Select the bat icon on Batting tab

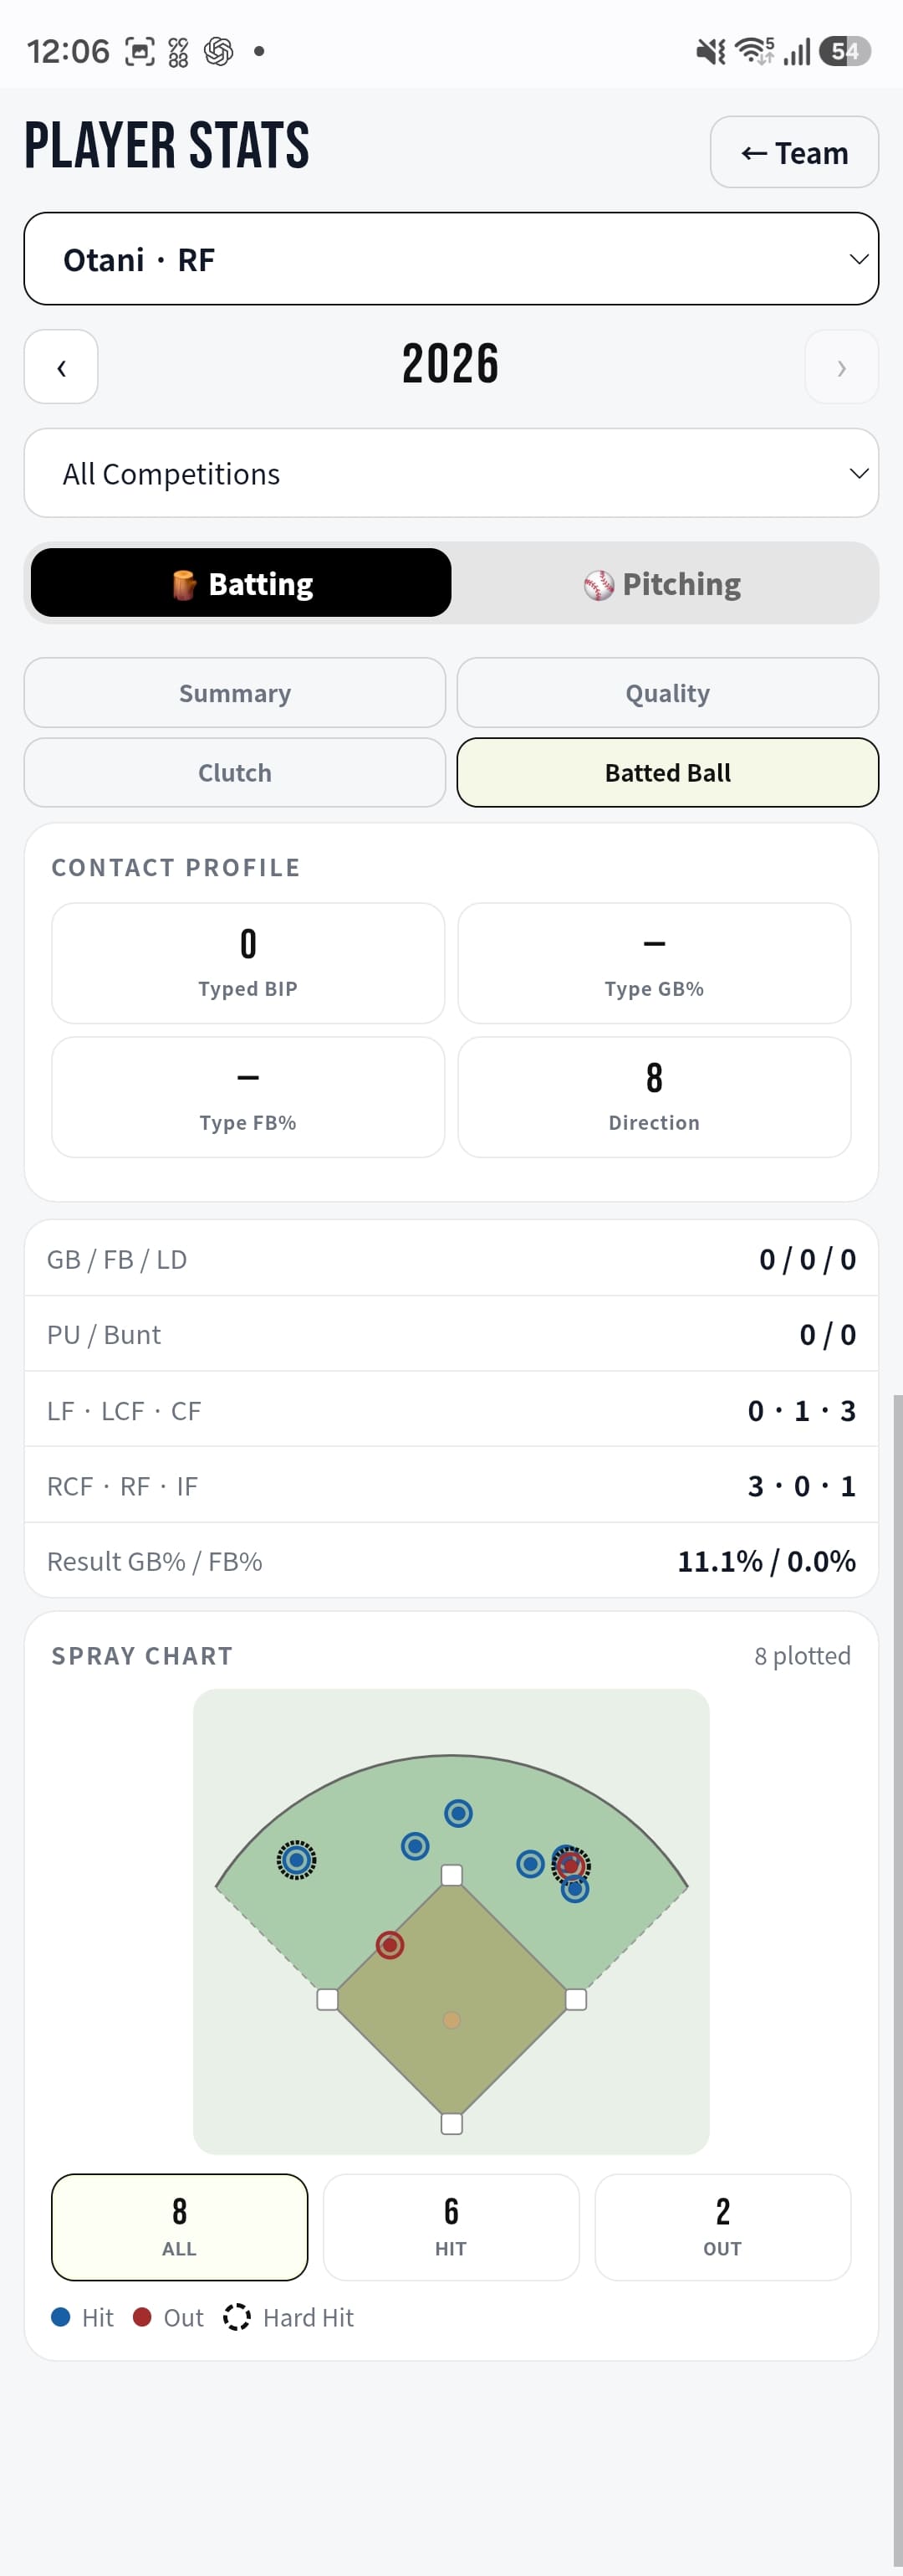[186, 583]
